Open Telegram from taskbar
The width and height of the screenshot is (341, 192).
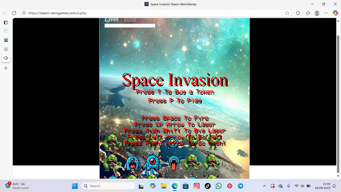(x=240, y=186)
